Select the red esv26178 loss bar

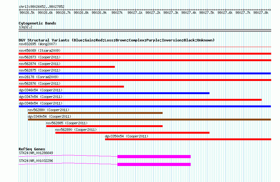(x=145, y=80)
